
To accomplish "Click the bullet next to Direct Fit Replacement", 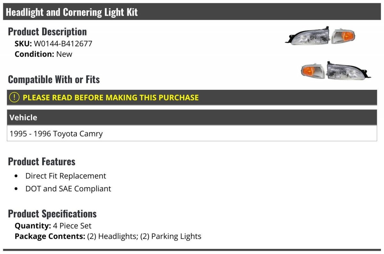I will [17, 176].
